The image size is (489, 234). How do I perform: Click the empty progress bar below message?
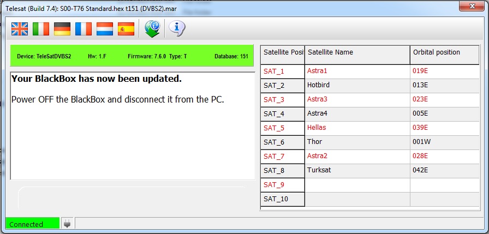point(133,198)
